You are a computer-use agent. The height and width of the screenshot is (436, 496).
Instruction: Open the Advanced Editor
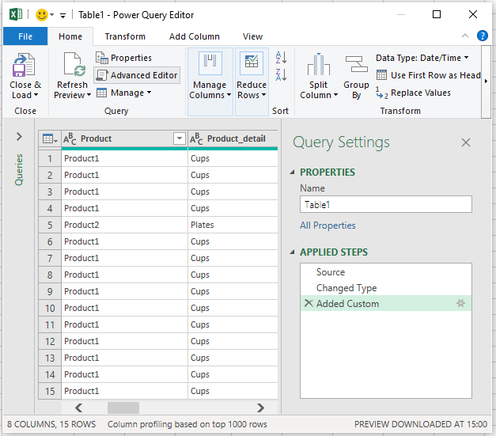coord(136,75)
